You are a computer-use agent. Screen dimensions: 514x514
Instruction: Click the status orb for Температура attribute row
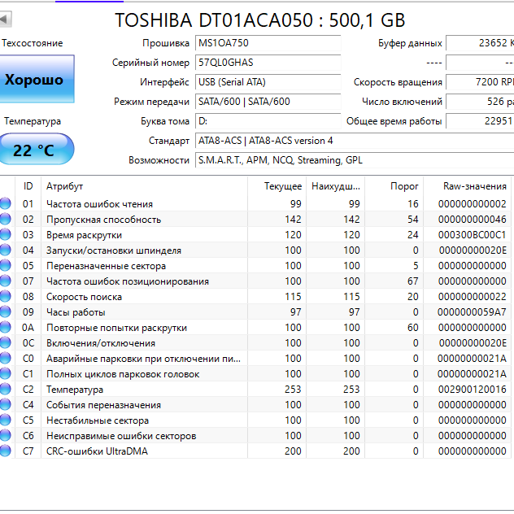coord(6,390)
